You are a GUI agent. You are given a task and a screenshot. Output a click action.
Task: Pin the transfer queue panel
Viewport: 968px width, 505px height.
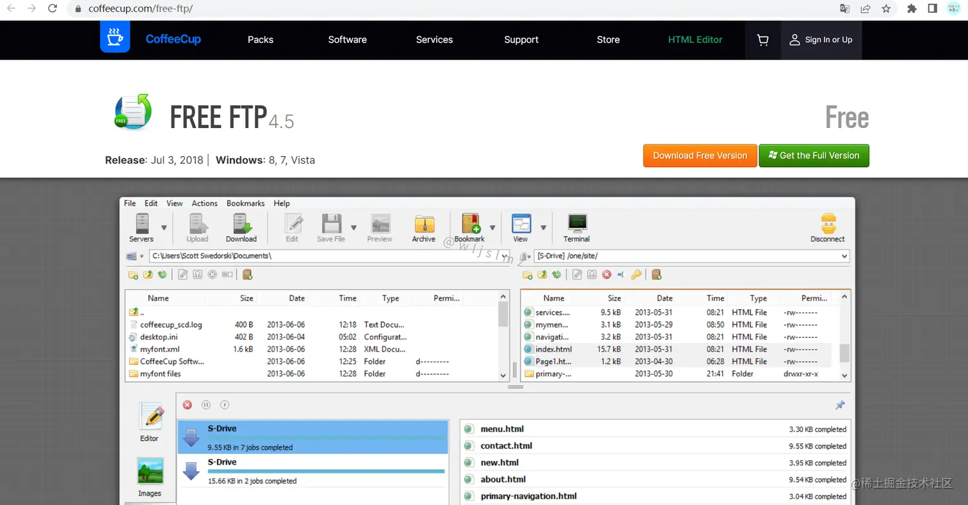point(840,405)
